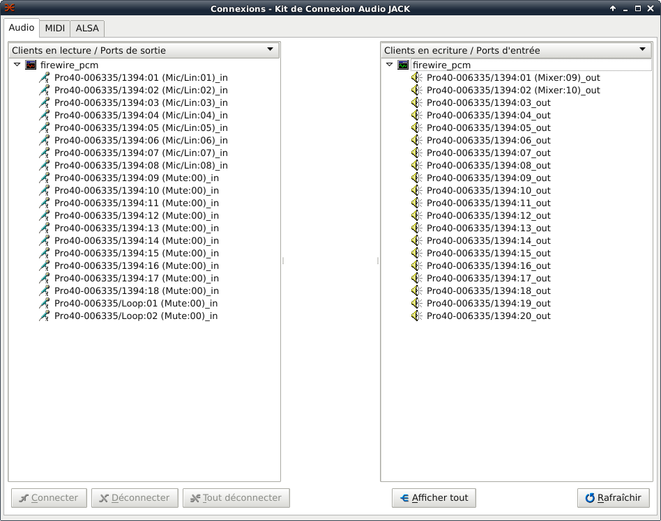Click the microphone icon for 1394:12 (Mute:00)_in
The height and width of the screenshot is (521, 661).
click(x=44, y=216)
